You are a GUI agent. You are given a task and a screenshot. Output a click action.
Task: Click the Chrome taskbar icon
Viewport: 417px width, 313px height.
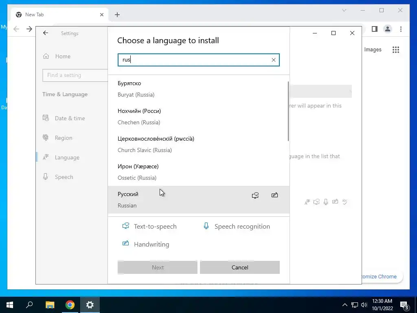coord(70,305)
